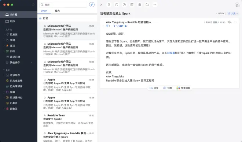Open the 人员 dropdown near INBOX
This screenshot has height=142, width=242.
pyautogui.click(x=233, y=14)
